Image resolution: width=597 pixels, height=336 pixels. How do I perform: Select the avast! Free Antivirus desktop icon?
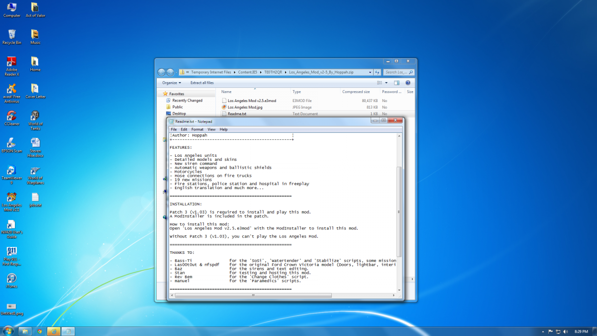point(11,94)
